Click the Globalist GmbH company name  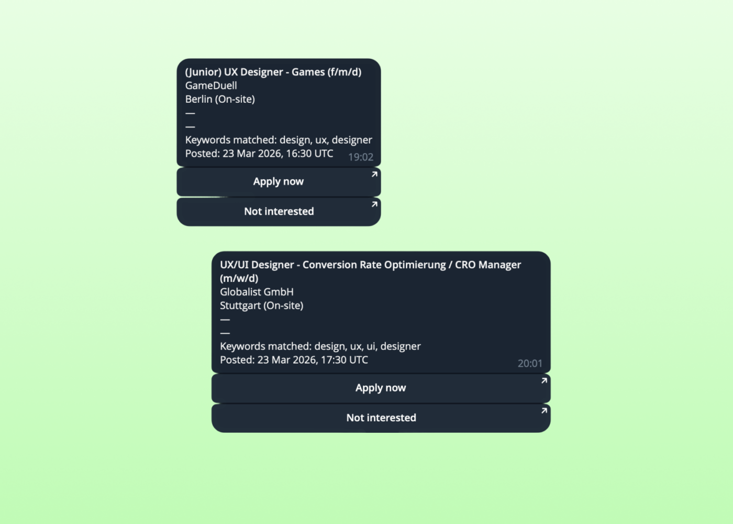257,292
